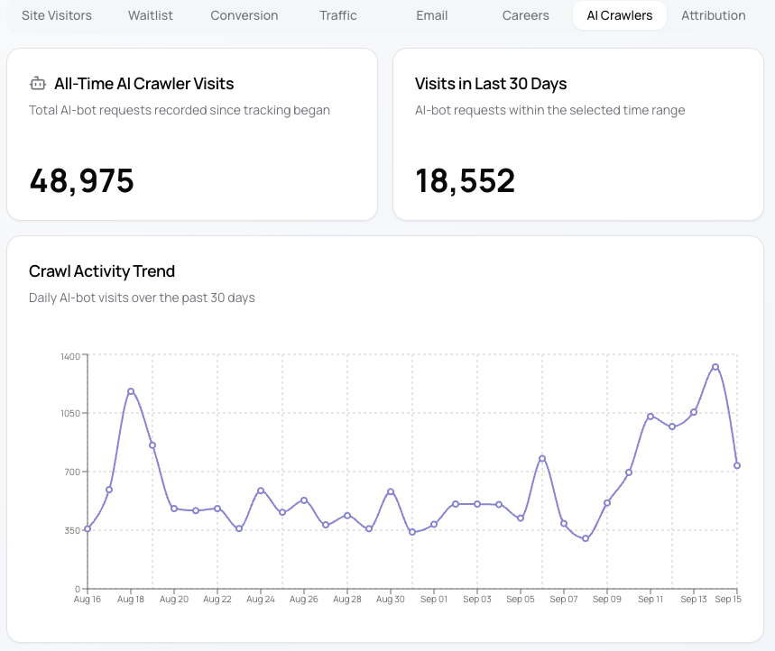Click the 48,975 all-time visits value
This screenshot has width=775, height=651.
click(x=81, y=180)
